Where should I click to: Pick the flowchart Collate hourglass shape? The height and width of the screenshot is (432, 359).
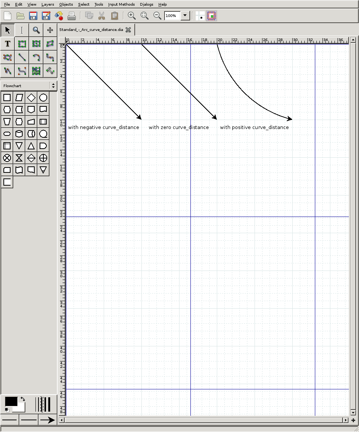[19, 158]
